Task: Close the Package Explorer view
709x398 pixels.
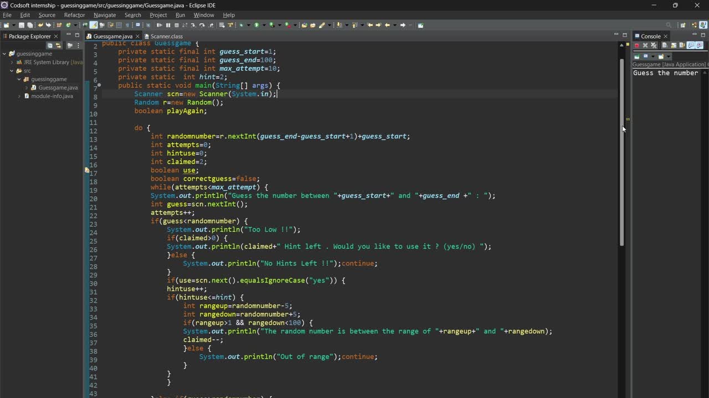Action: point(55,36)
